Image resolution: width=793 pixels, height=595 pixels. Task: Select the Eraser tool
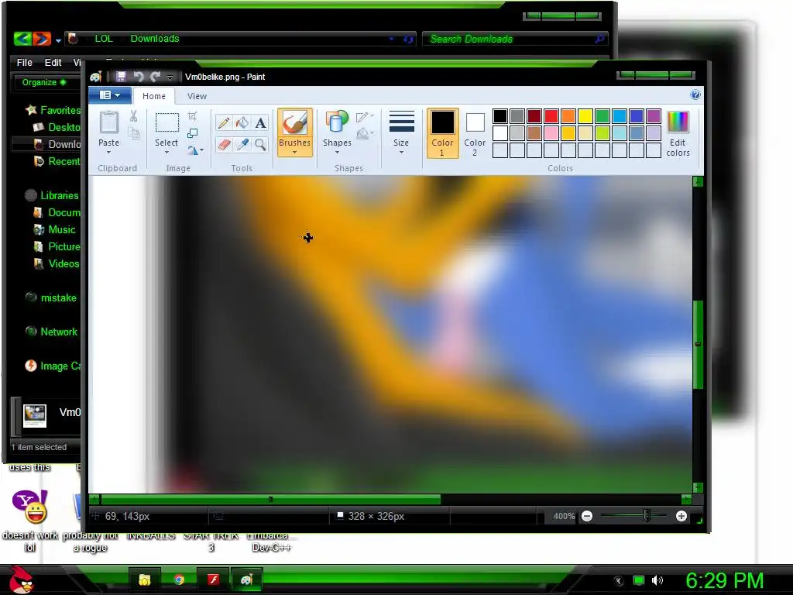(x=224, y=145)
